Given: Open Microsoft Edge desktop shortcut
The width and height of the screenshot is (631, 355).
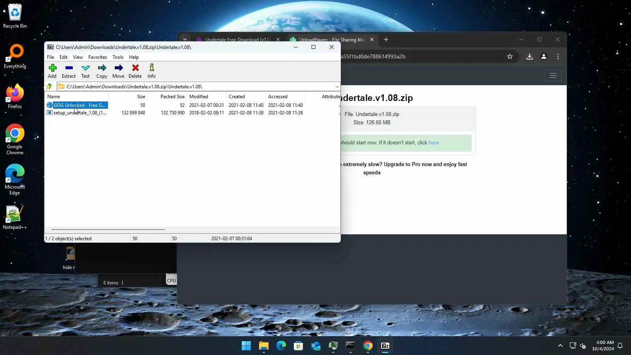Looking at the screenshot, I should pyautogui.click(x=15, y=179).
